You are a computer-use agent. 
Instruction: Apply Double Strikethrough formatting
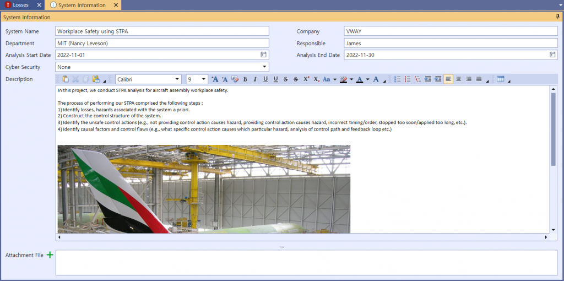[296, 79]
